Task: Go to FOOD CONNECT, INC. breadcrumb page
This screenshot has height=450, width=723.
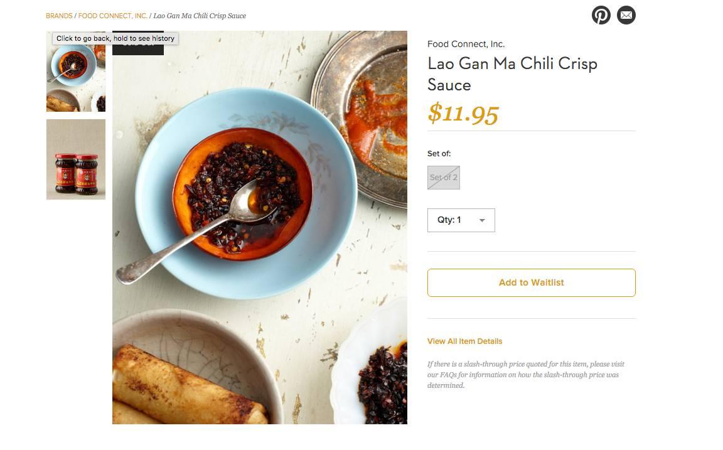Action: 113,16
